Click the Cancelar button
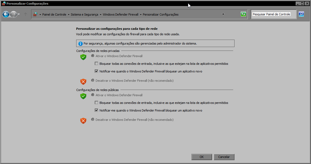Viewport: 311px width, 164px height. pos(224,157)
